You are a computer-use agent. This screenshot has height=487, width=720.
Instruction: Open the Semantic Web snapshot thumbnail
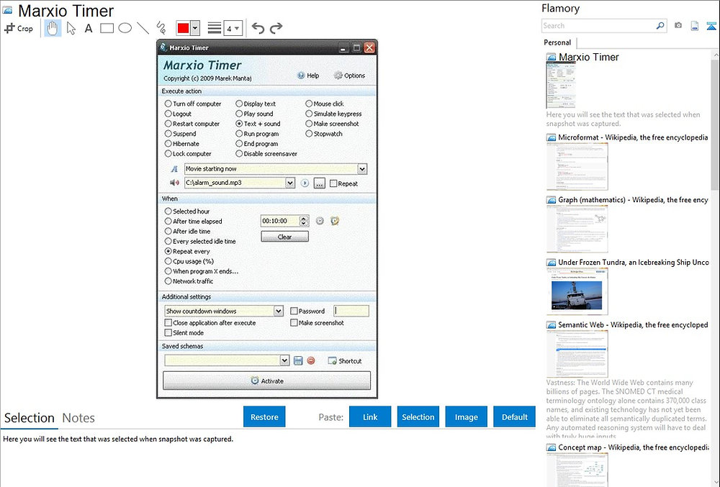click(577, 352)
